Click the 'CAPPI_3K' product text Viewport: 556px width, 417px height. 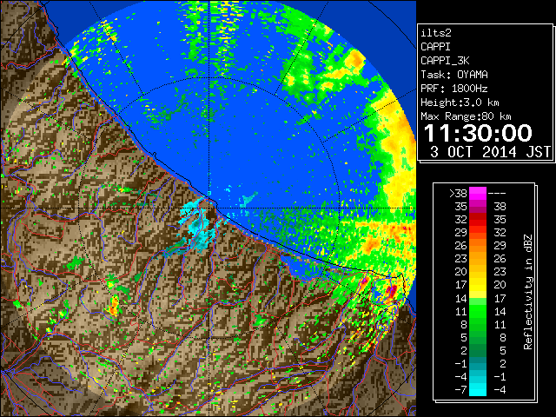(445, 61)
